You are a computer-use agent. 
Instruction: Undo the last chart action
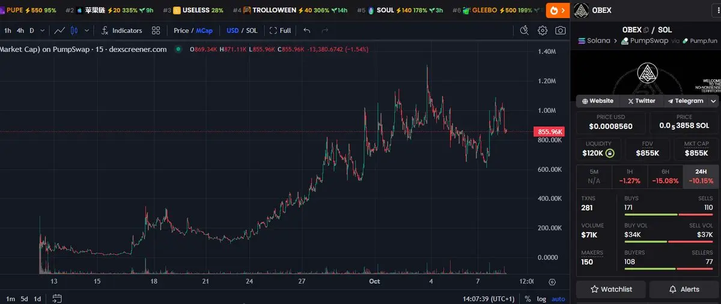point(307,31)
